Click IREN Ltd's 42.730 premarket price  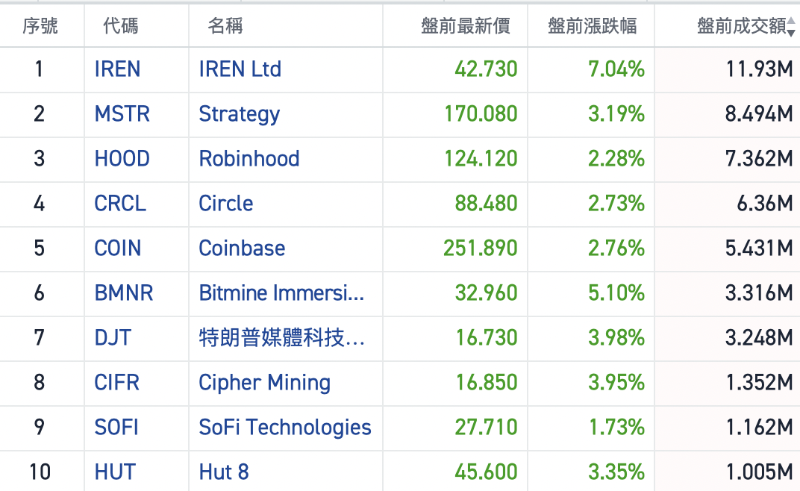tap(486, 69)
